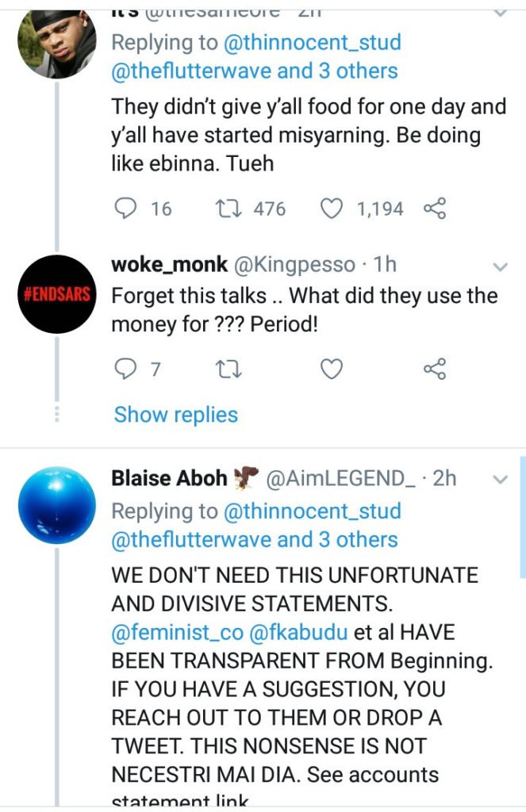Retweet woke_monk's tweet
This screenshot has width=526, height=812.
[228, 369]
